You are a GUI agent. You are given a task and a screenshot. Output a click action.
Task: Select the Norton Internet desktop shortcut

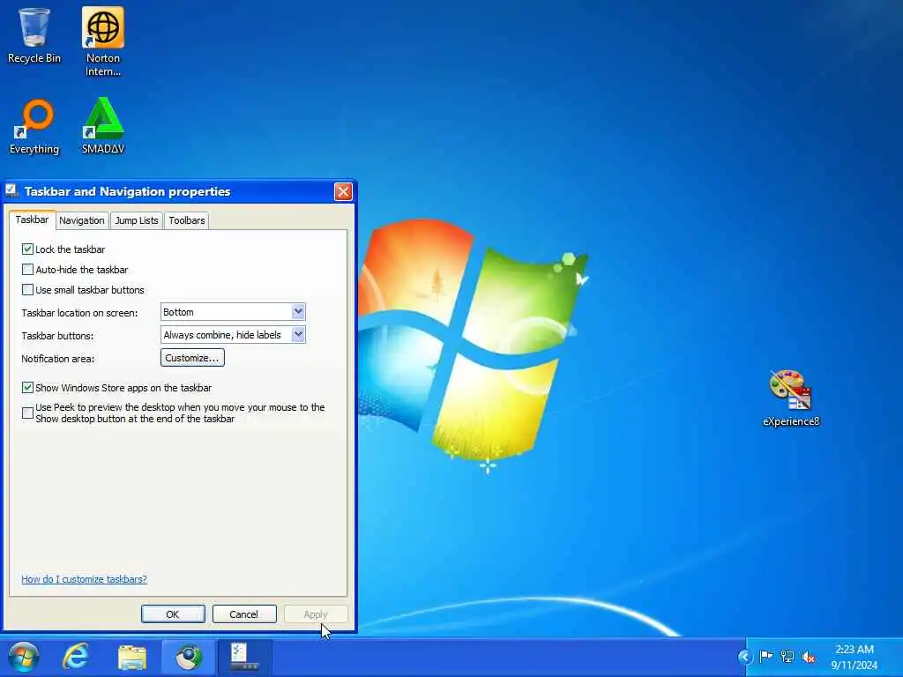(103, 41)
